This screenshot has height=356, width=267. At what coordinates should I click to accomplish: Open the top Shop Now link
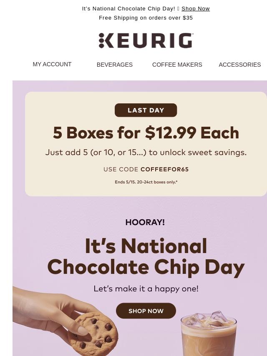click(x=195, y=9)
